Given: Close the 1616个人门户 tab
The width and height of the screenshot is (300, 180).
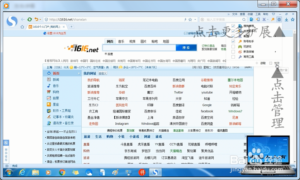Looking at the screenshot, I should click(x=64, y=27).
